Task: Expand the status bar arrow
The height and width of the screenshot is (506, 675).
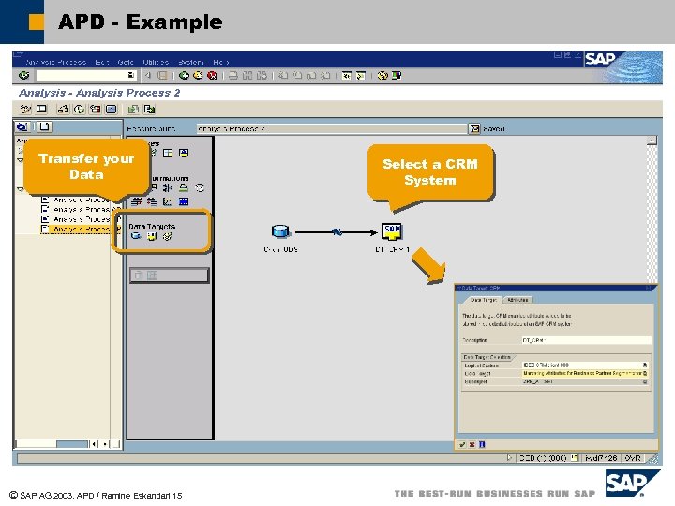Action: pos(510,458)
